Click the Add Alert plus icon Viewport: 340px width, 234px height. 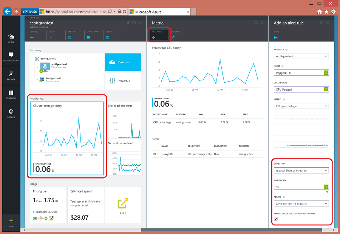(x=154, y=37)
